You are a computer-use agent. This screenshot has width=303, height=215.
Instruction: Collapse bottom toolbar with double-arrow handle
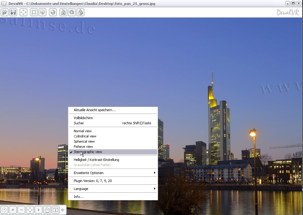point(63,210)
